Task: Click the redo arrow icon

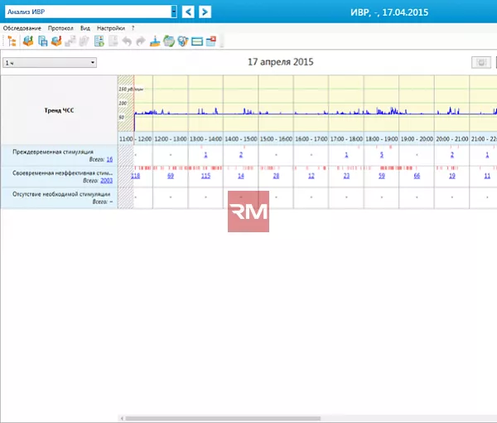Action: (141, 41)
